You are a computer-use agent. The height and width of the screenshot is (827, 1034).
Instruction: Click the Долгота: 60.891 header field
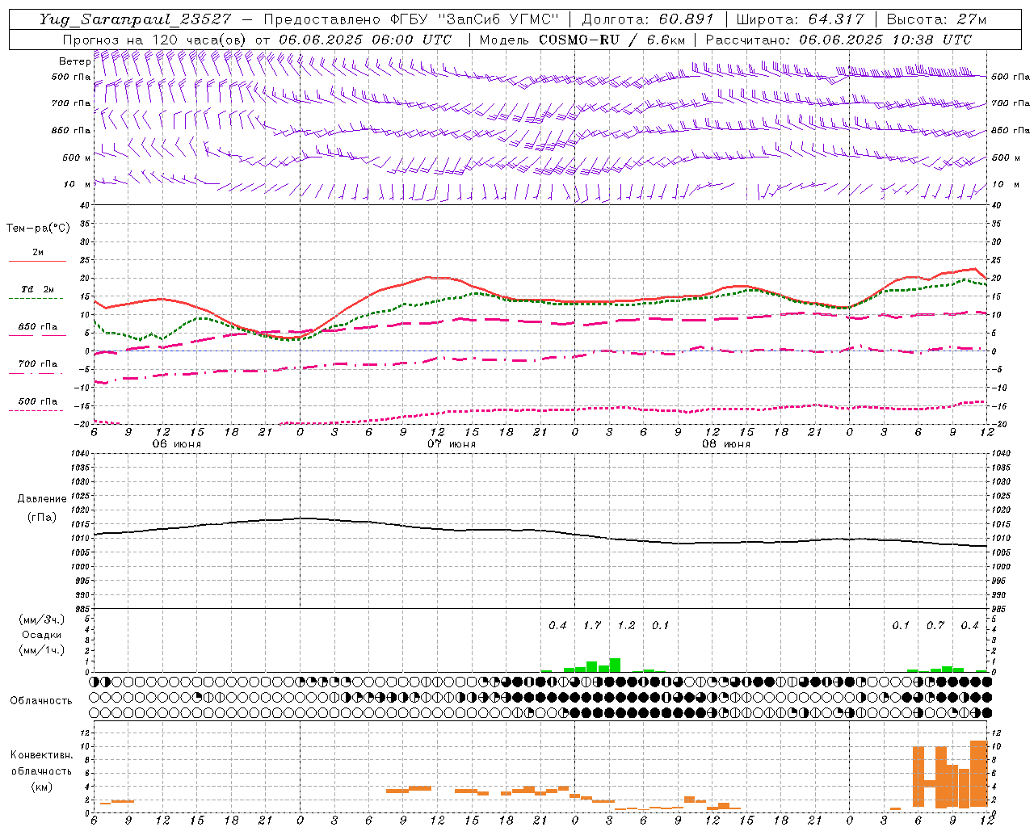pos(647,19)
